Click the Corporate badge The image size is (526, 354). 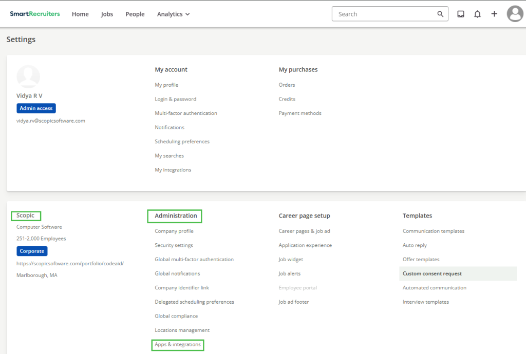pos(32,251)
